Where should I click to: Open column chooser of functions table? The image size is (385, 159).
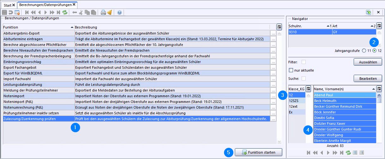pyautogui.click(x=279, y=27)
